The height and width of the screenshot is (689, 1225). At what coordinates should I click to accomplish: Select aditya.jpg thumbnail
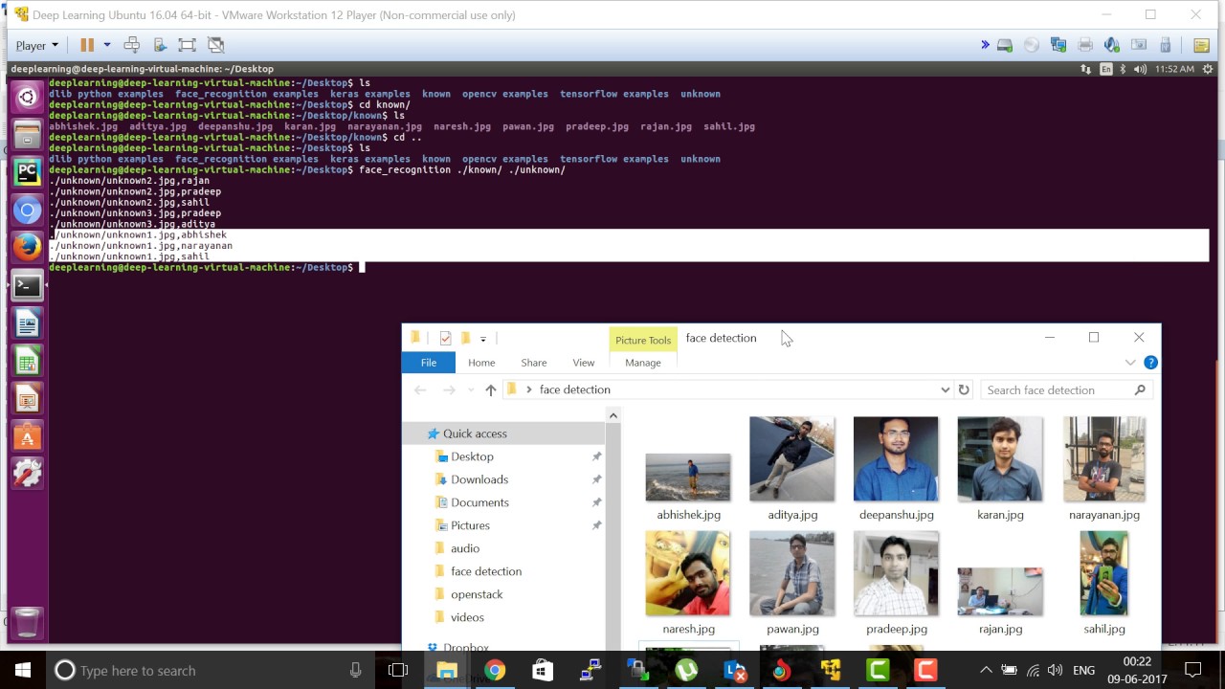[x=791, y=458]
